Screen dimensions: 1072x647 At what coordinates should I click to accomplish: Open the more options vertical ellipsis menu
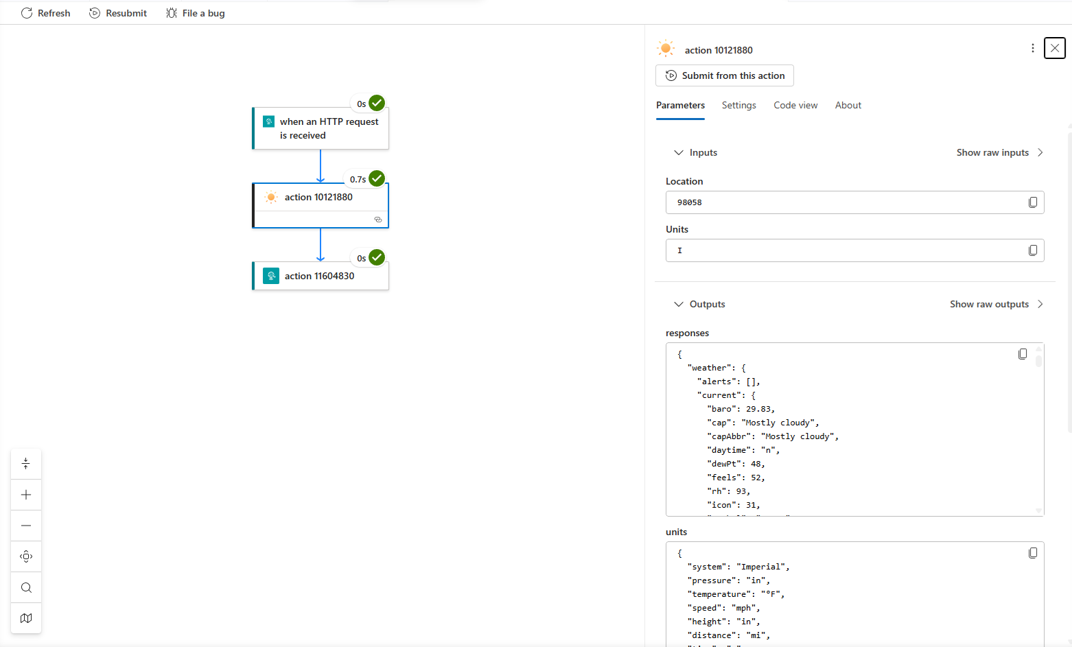pyautogui.click(x=1032, y=48)
